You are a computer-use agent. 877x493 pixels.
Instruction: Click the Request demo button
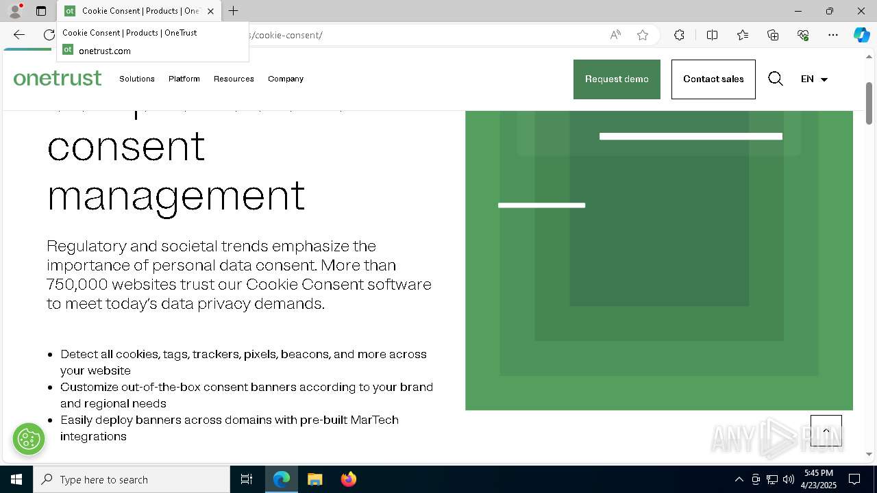click(x=617, y=79)
